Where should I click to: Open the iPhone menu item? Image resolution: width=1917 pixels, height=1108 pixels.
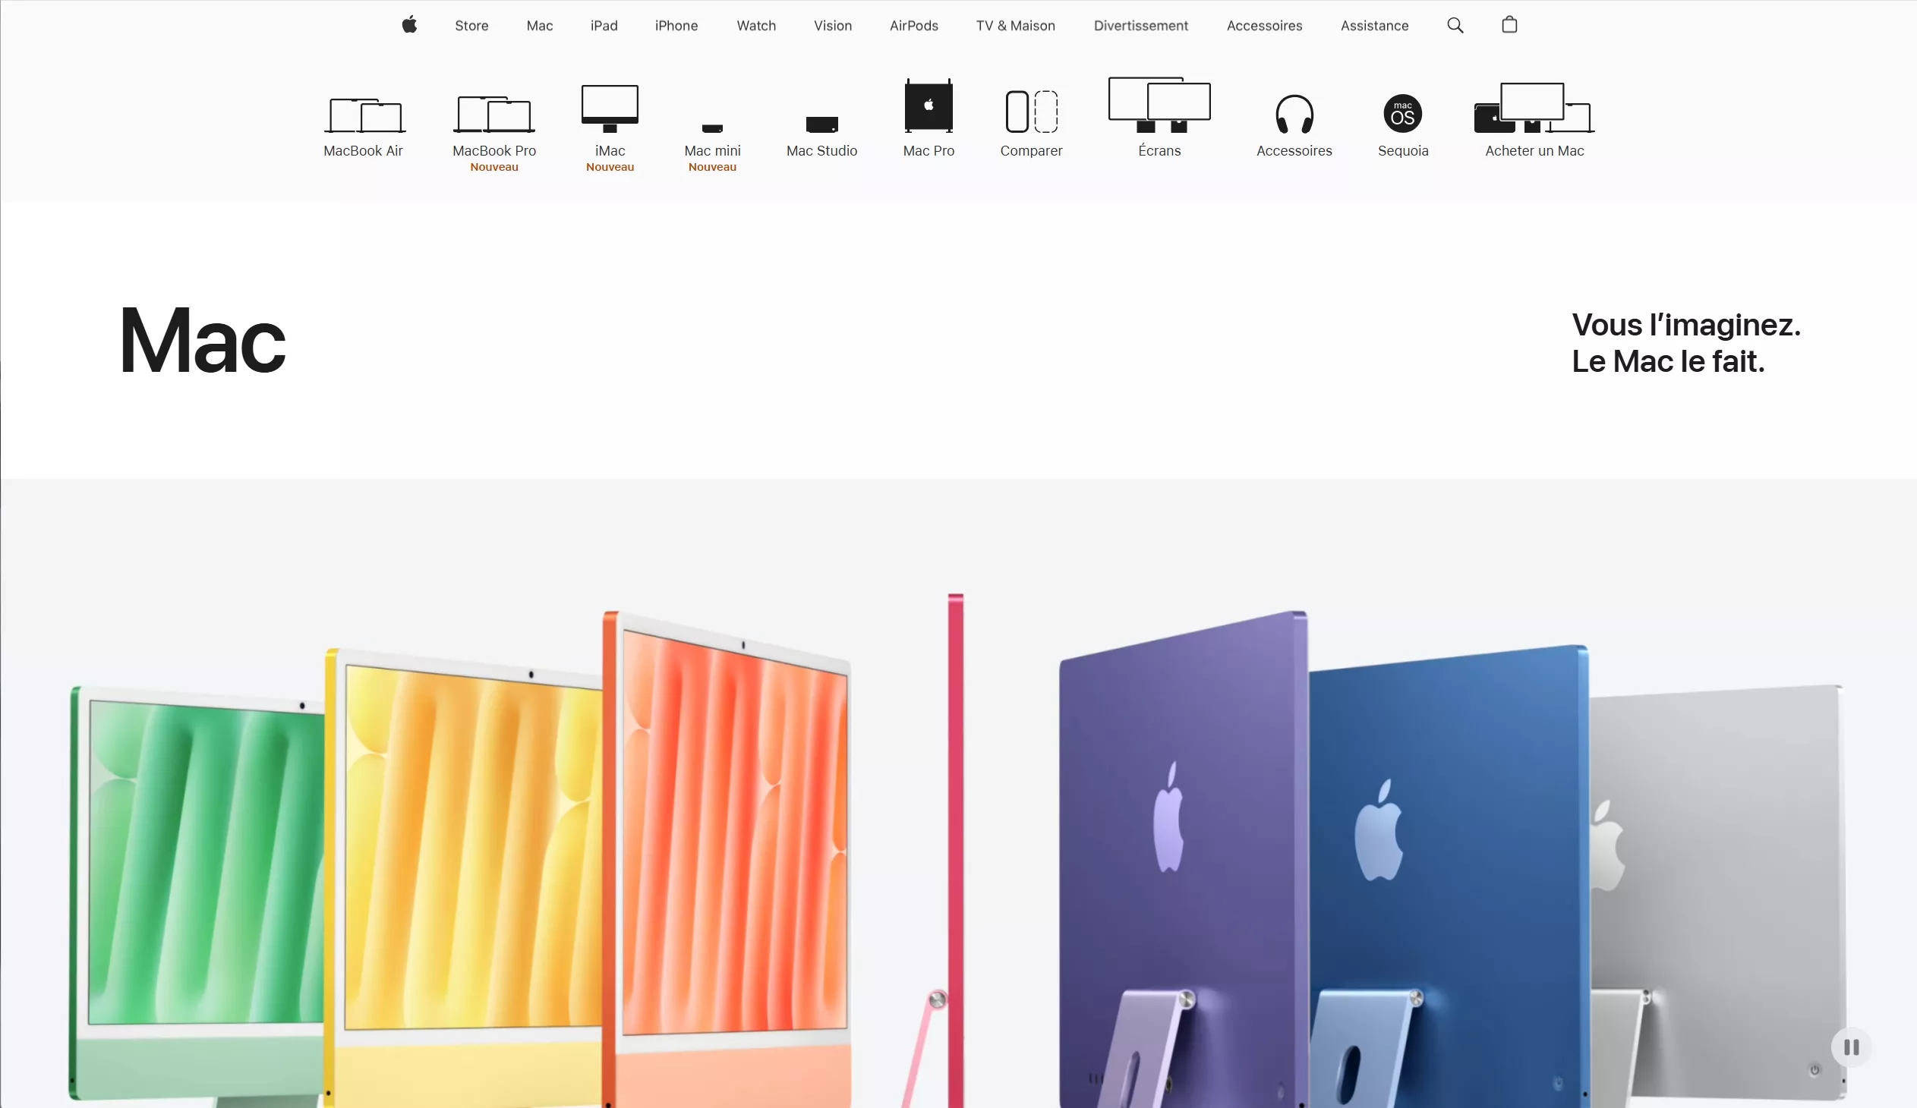pos(676,26)
